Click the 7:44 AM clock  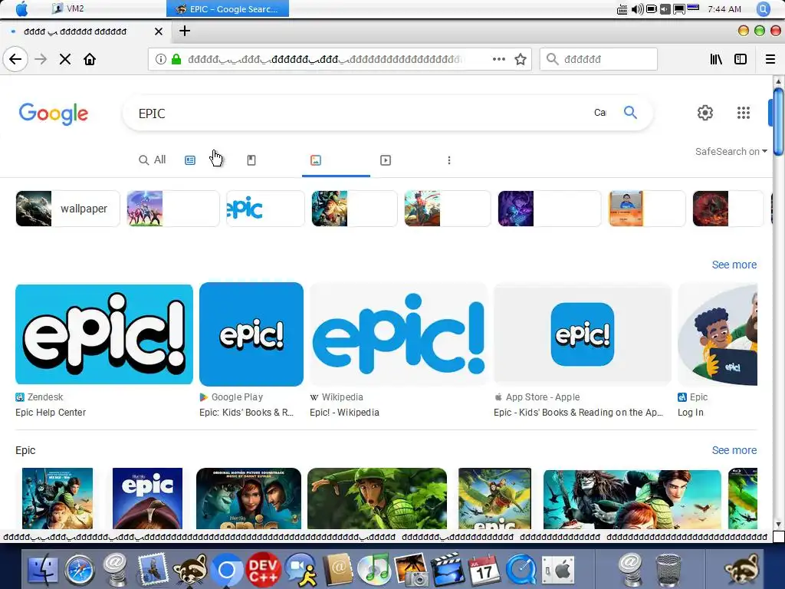(724, 9)
